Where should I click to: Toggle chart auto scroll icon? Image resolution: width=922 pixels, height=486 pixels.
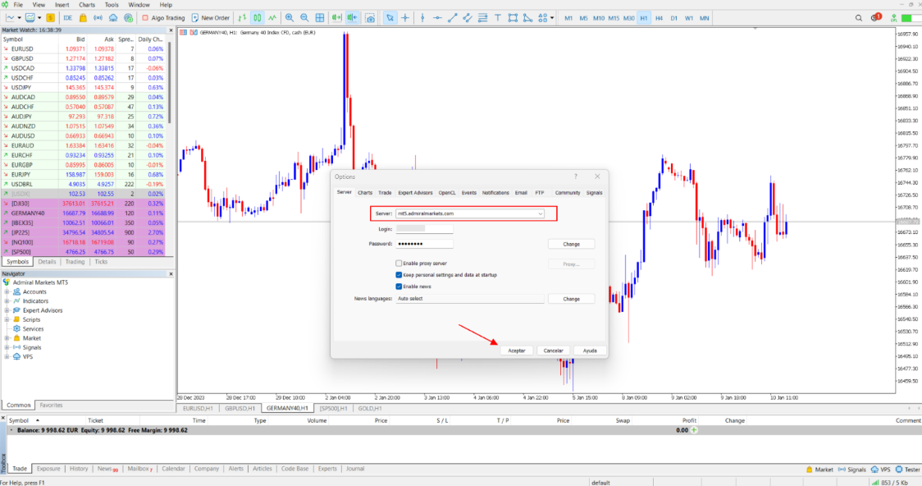(x=336, y=18)
